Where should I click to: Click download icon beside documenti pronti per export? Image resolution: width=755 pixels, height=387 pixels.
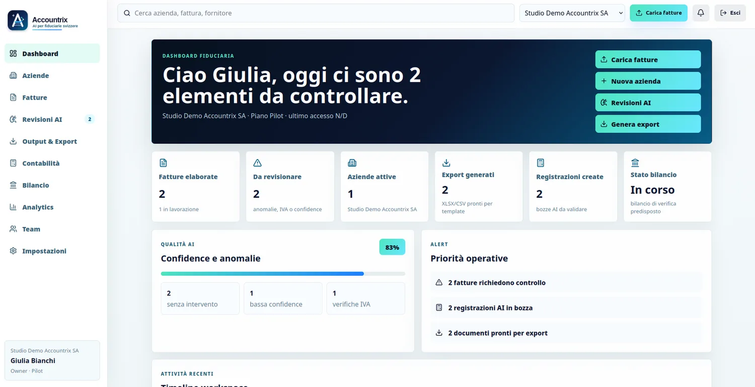pyautogui.click(x=439, y=333)
